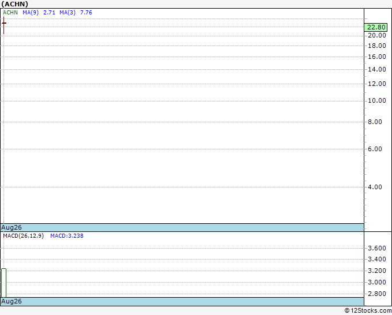Click the 3.000 MACD axis label
Screen dimensions: 392x315
point(377,282)
